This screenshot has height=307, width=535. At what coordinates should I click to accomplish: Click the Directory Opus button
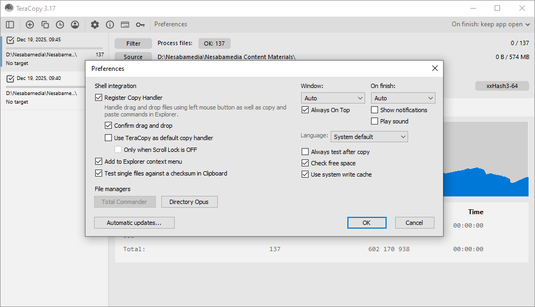point(189,202)
